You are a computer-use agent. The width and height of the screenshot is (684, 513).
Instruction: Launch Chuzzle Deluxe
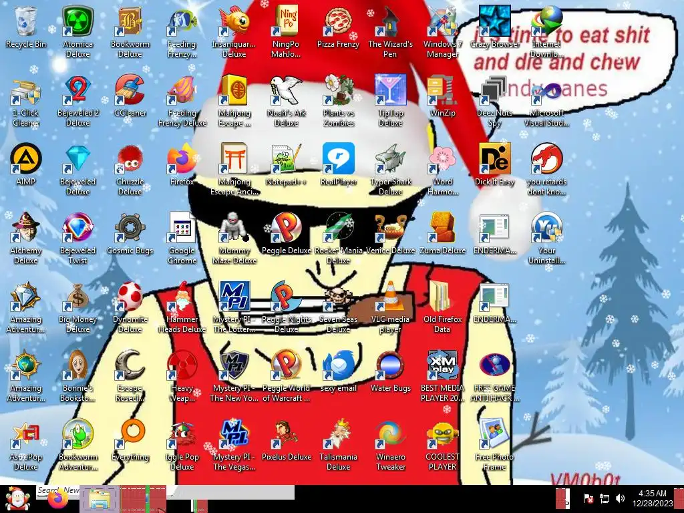tap(130, 169)
